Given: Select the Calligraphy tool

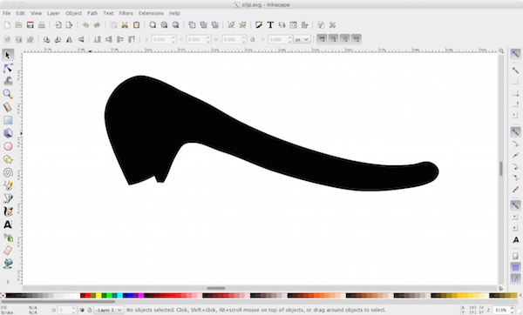Looking at the screenshot, I should point(8,211).
